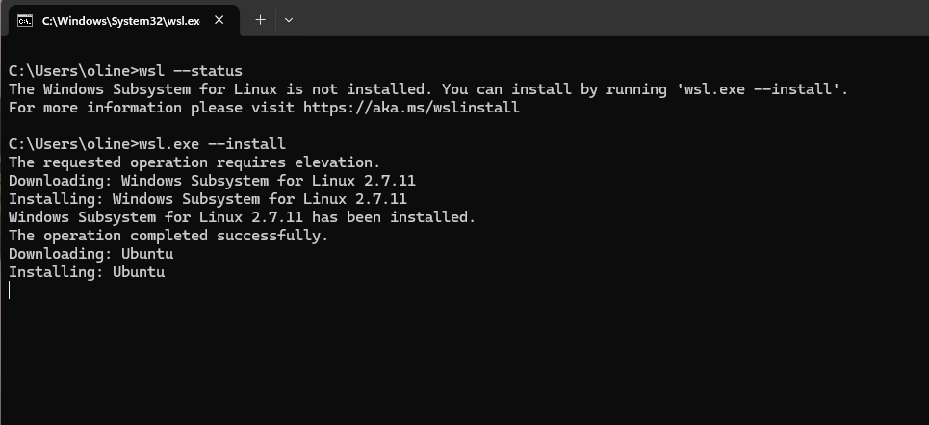This screenshot has height=425, width=929.
Task: Click the 'Installing: Ubuntu' line
Action: coord(87,272)
